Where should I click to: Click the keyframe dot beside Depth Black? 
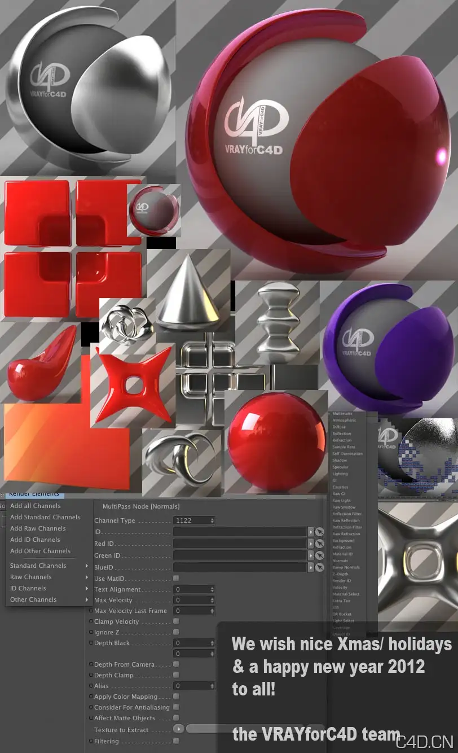(x=91, y=643)
